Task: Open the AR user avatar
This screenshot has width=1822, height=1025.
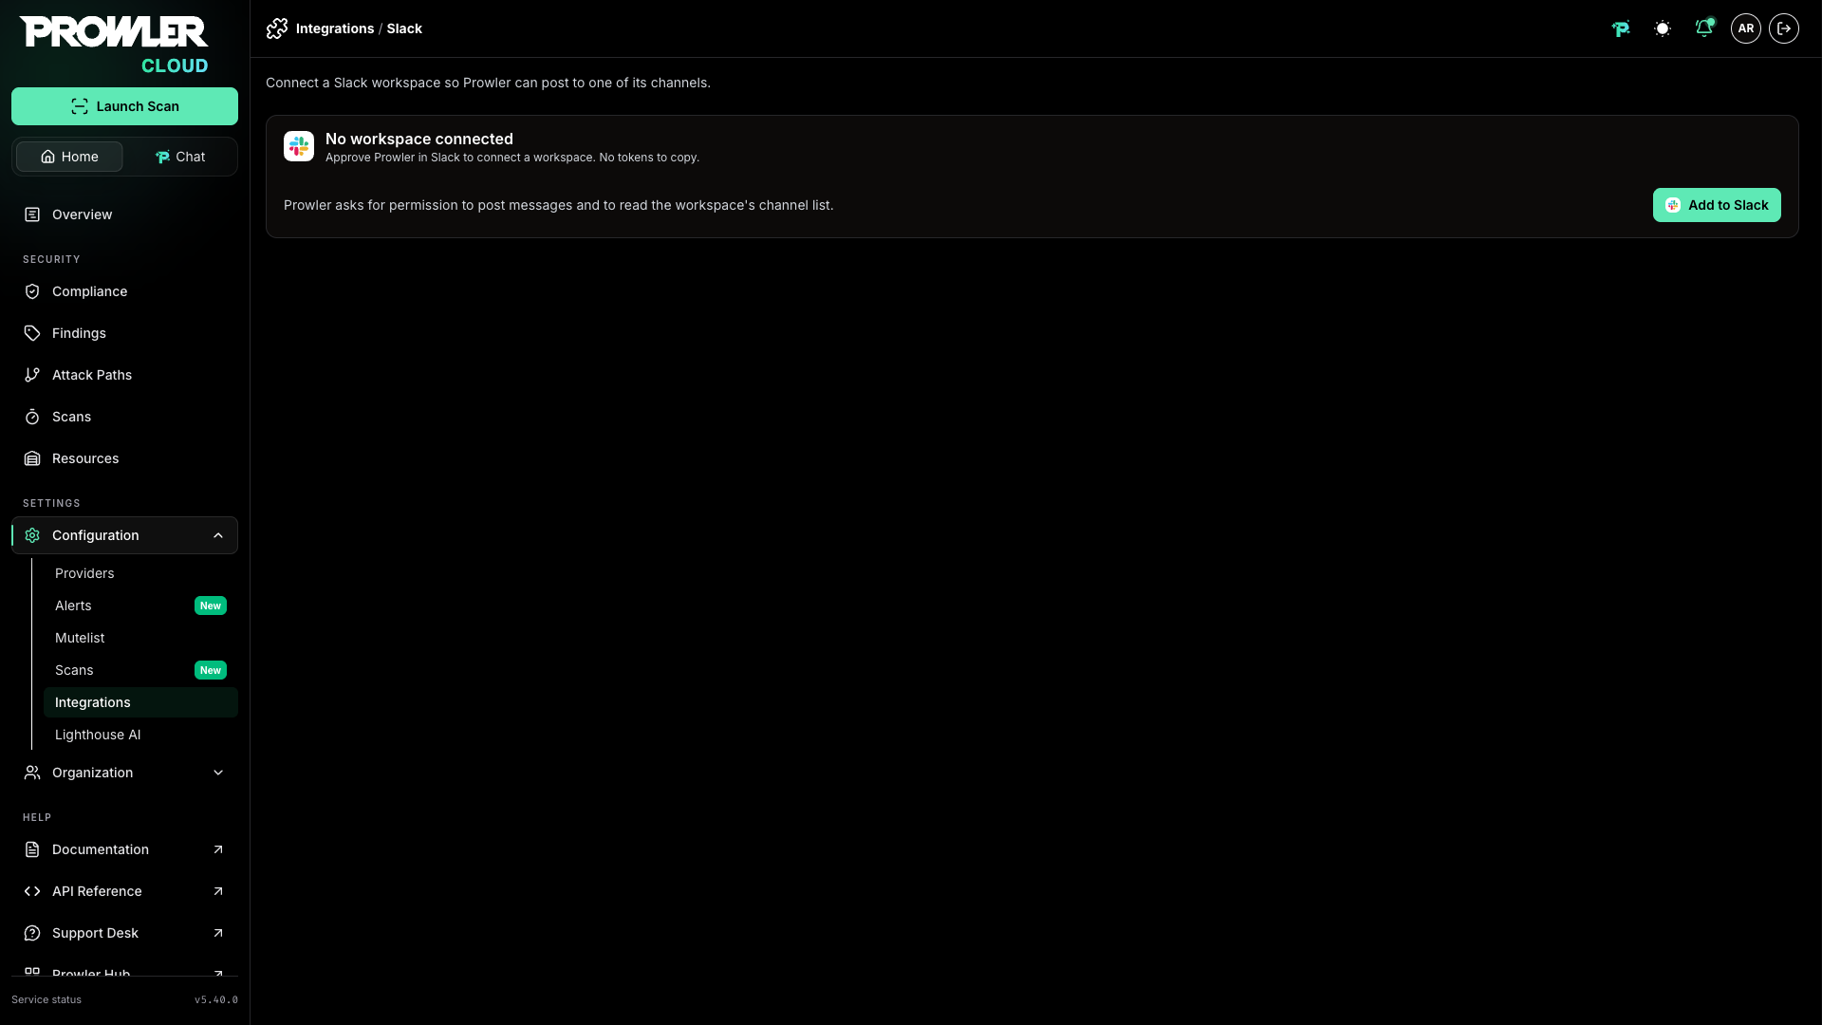Action: [x=1746, y=28]
